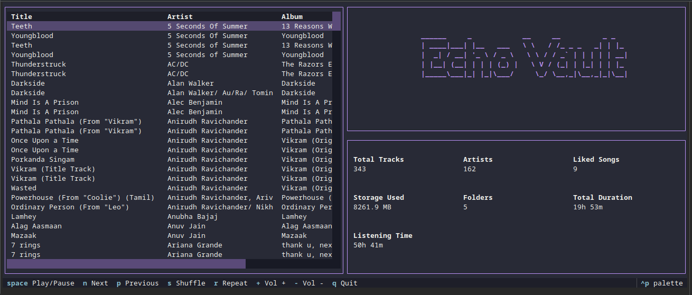Select the Wasted track
The height and width of the screenshot is (295, 692).
pyautogui.click(x=24, y=188)
